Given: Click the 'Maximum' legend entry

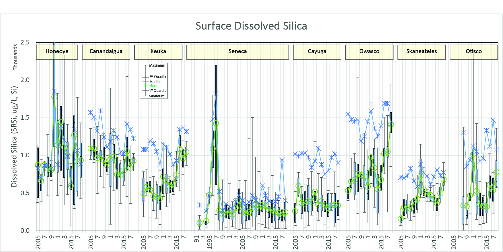Looking at the screenshot, I should click(157, 66).
